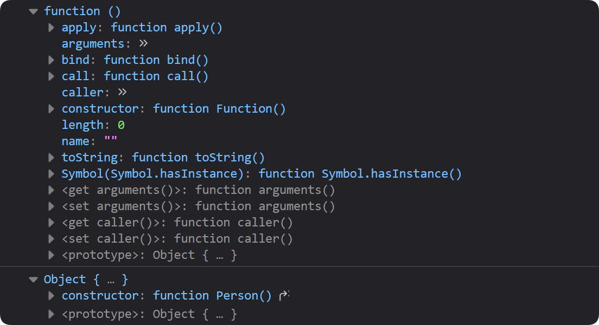Image resolution: width=599 pixels, height=325 pixels.
Task: Expand the <set arguments()> setter
Action: (x=51, y=206)
